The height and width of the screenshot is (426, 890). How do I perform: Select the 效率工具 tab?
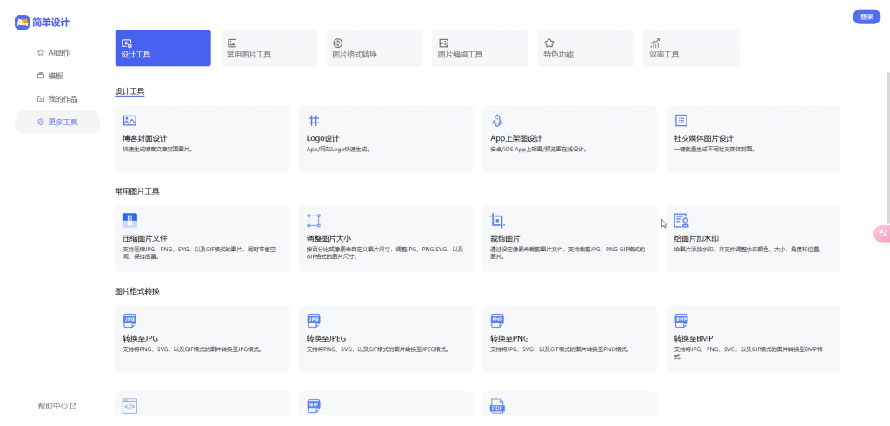pos(691,49)
